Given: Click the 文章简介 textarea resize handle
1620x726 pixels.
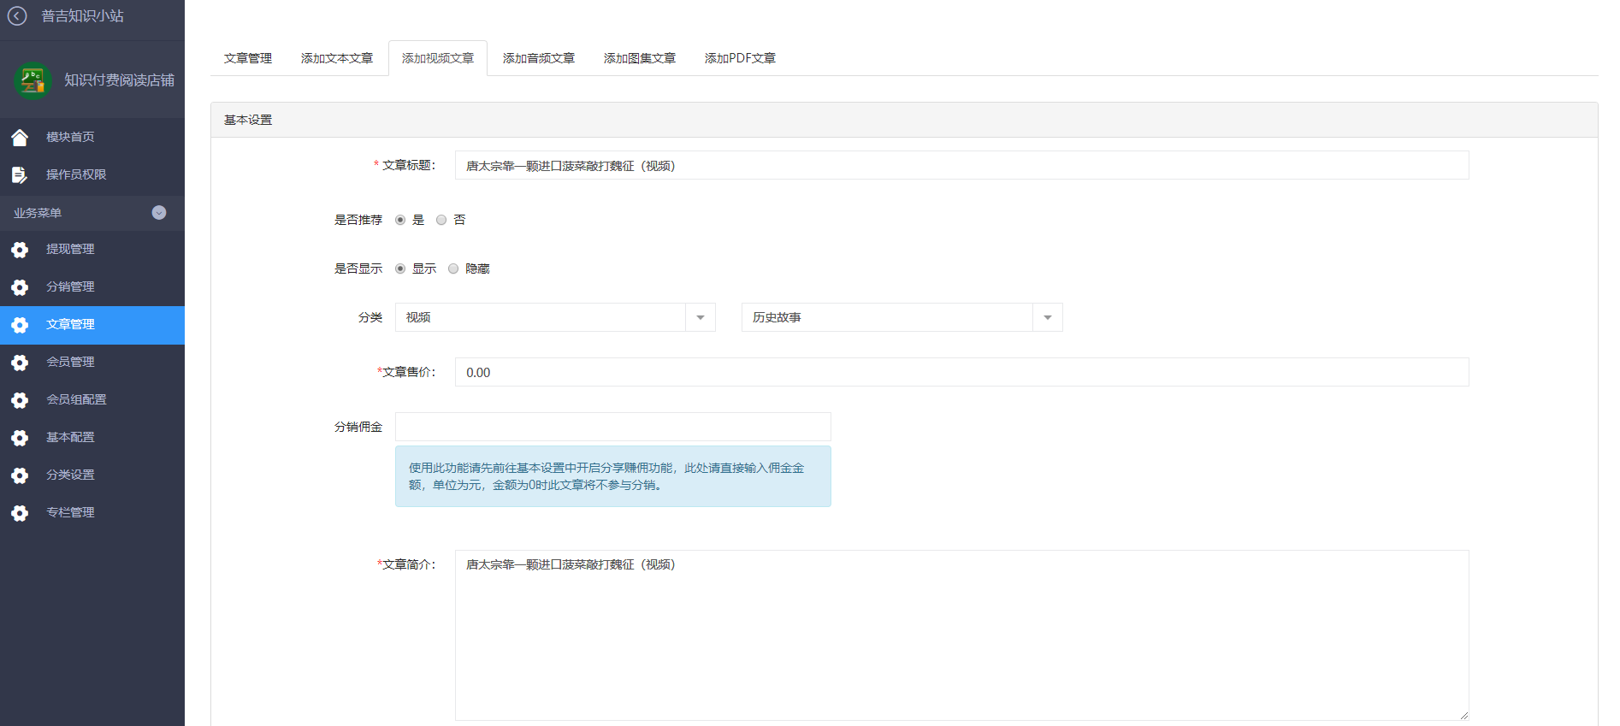Looking at the screenshot, I should point(1463,715).
